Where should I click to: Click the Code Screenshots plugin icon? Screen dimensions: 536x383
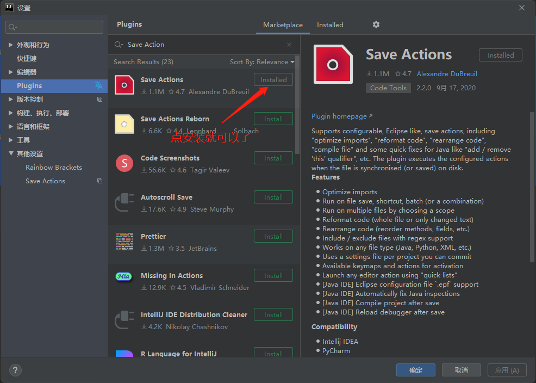click(x=124, y=163)
